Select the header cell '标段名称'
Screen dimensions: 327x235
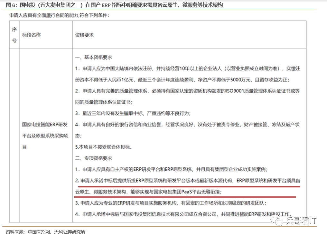coord(32,35)
